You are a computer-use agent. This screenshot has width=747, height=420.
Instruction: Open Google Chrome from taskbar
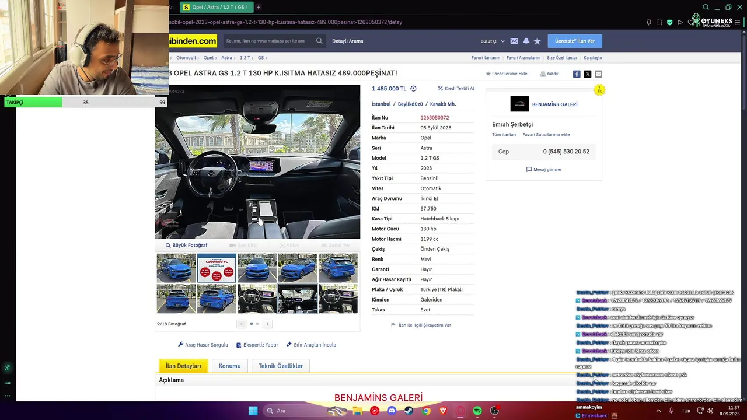click(x=426, y=411)
